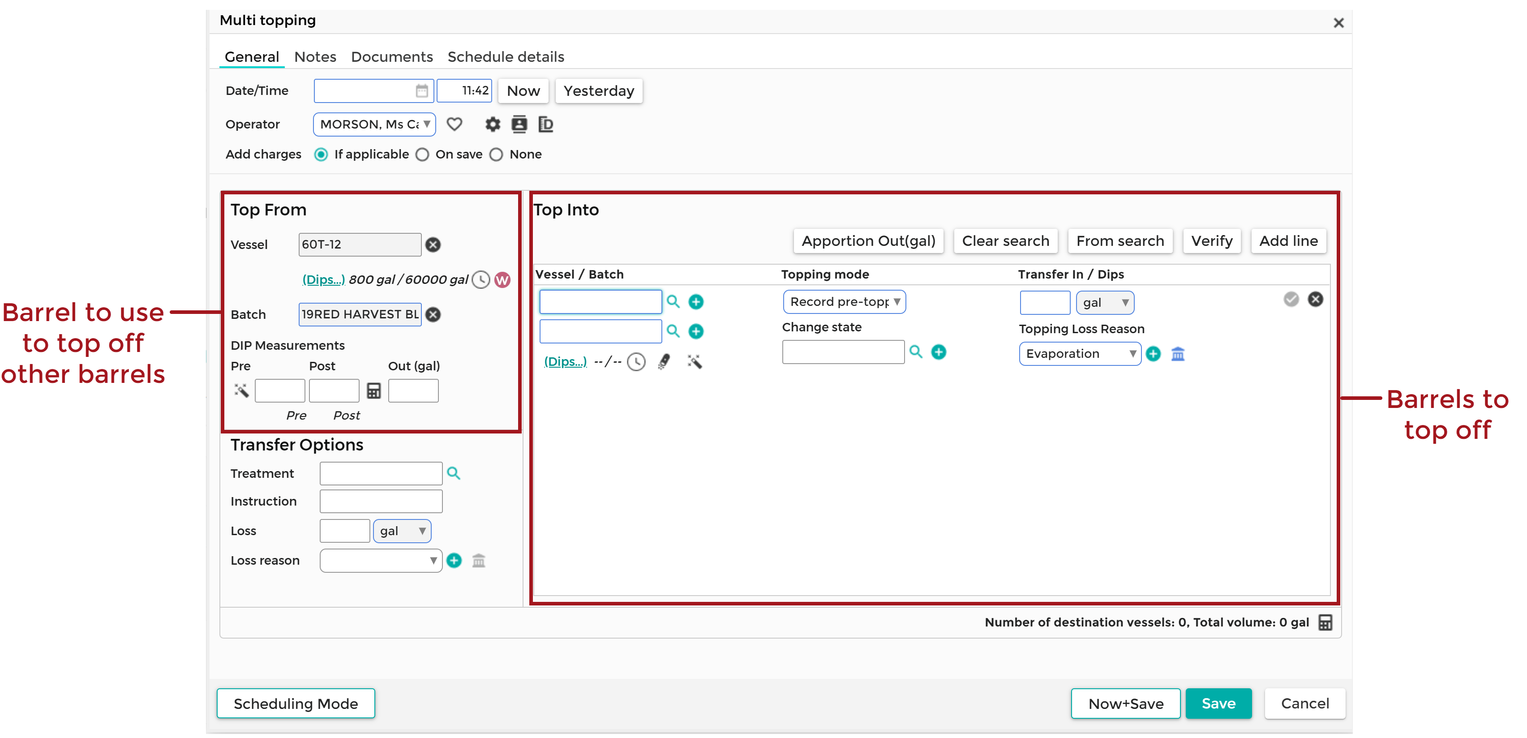The image size is (1527, 738).
Task: Click the pen edit icon in Top Into
Action: click(x=665, y=361)
